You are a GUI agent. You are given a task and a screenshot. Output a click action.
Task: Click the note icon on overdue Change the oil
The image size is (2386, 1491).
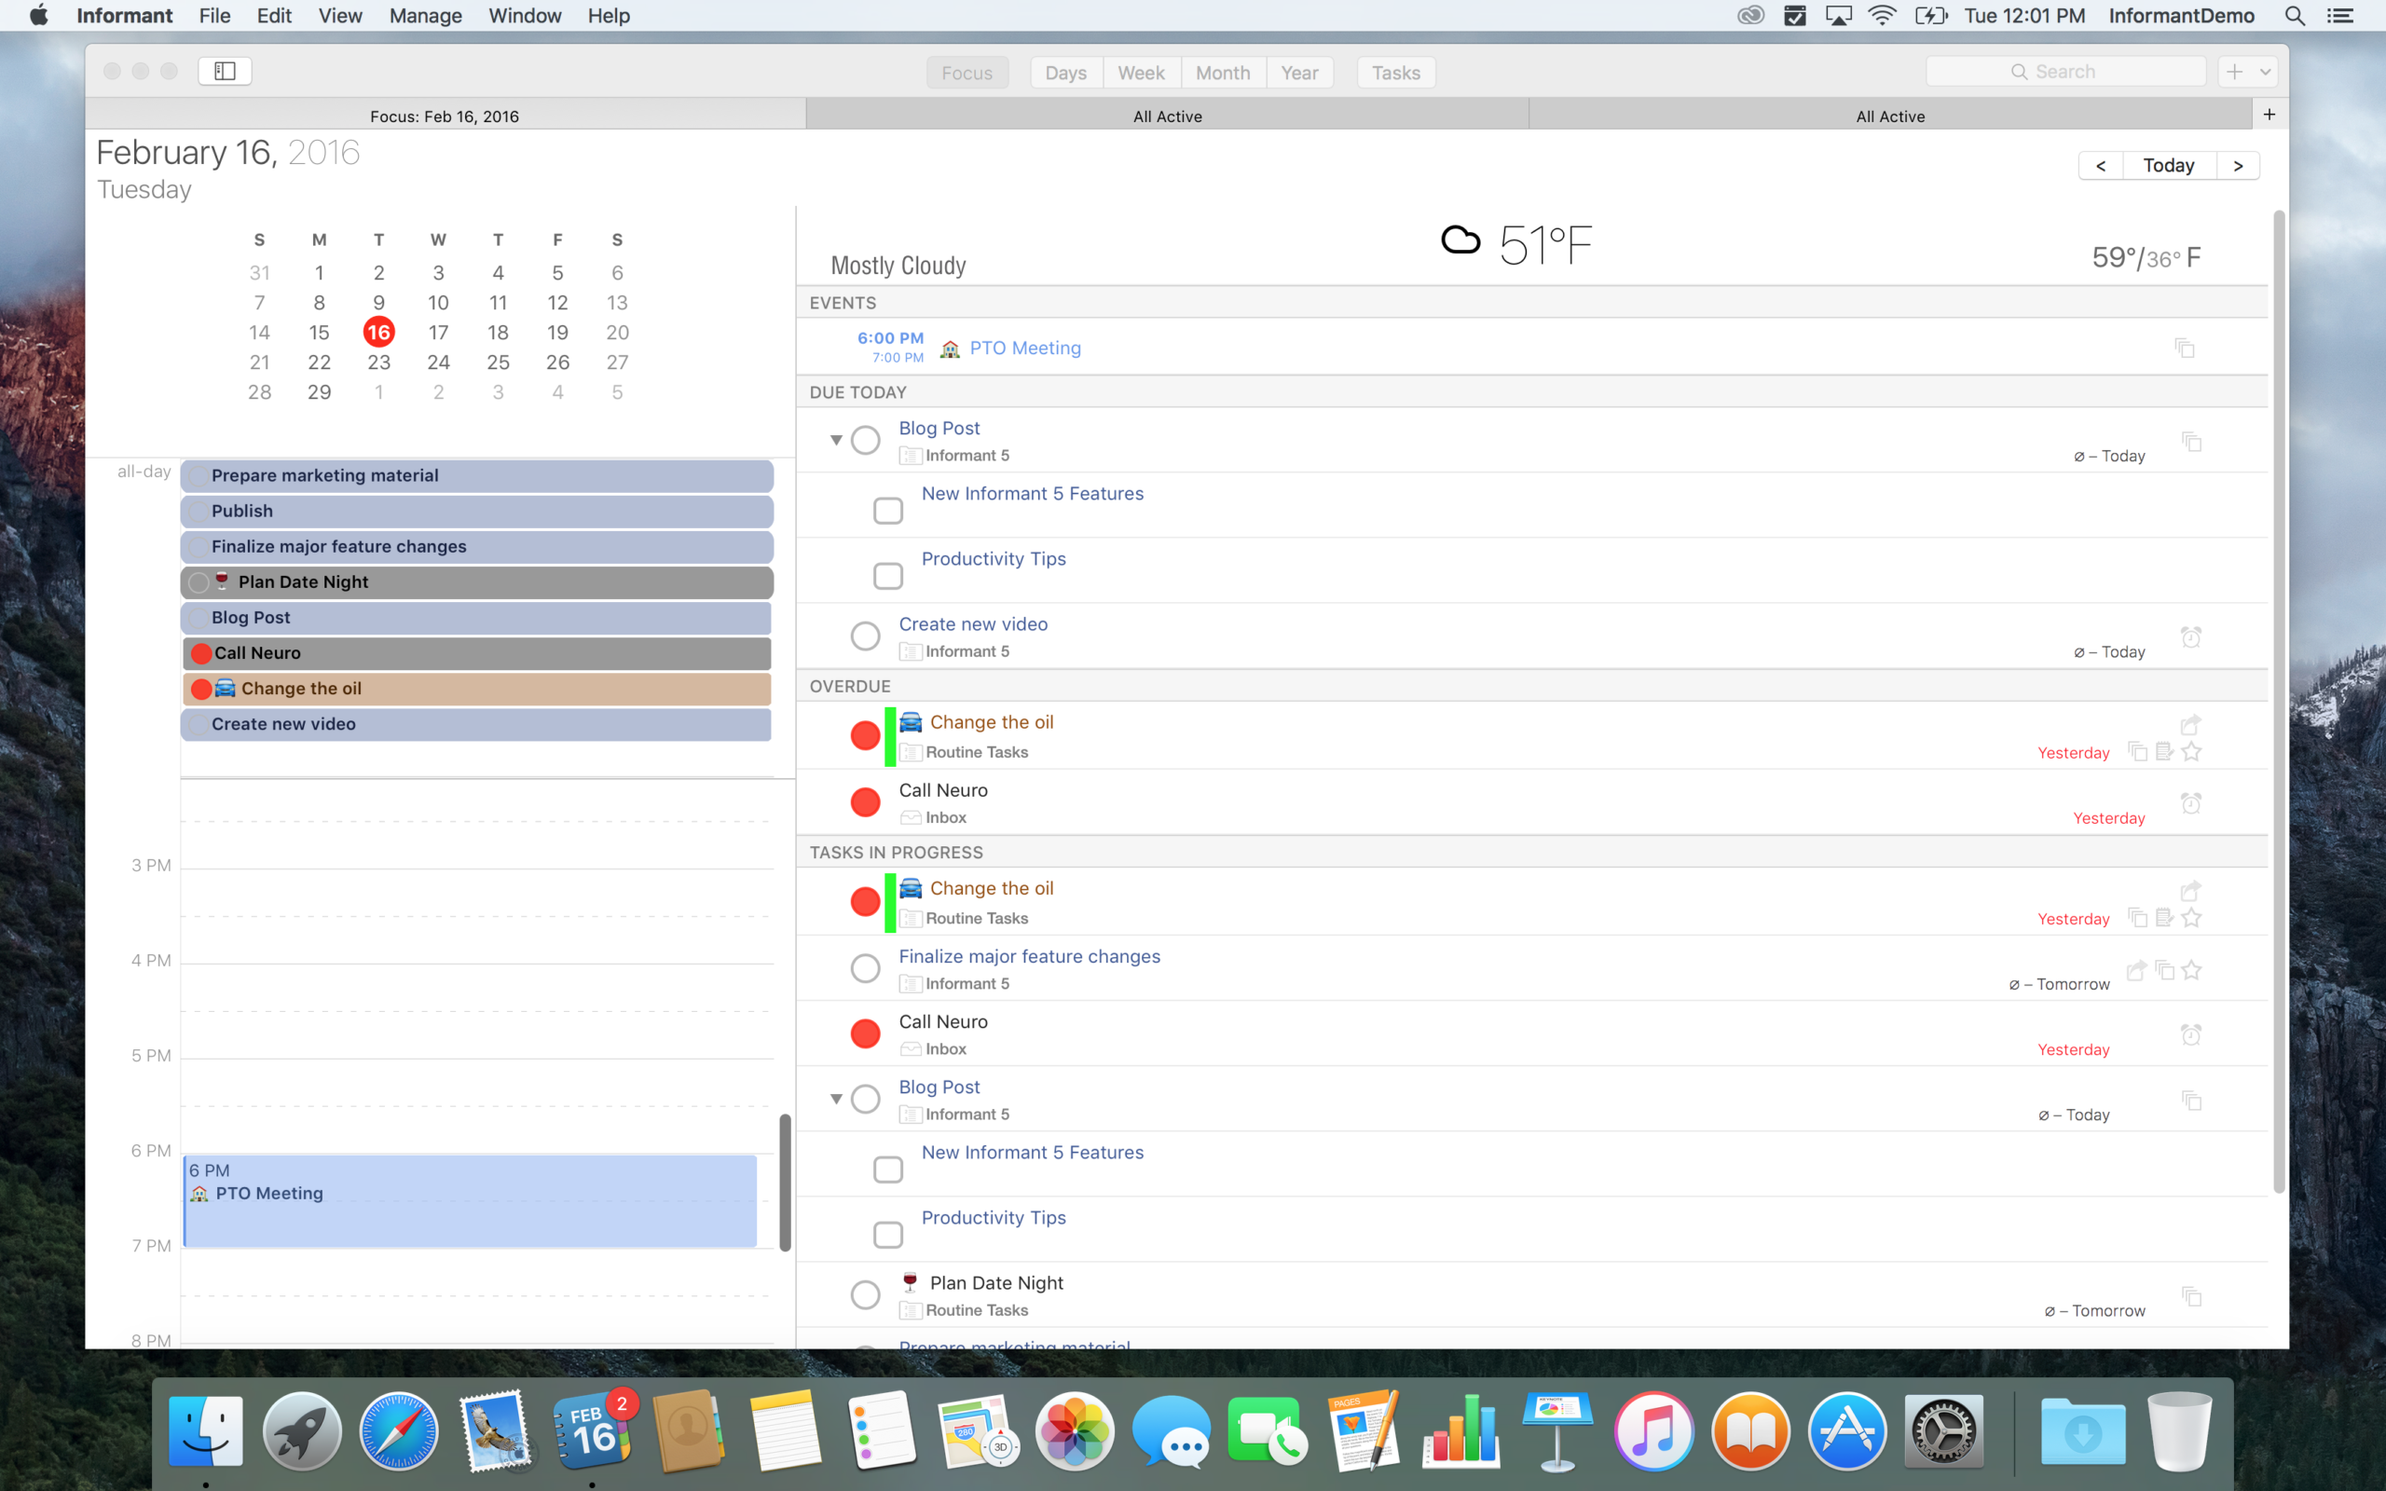(2164, 752)
